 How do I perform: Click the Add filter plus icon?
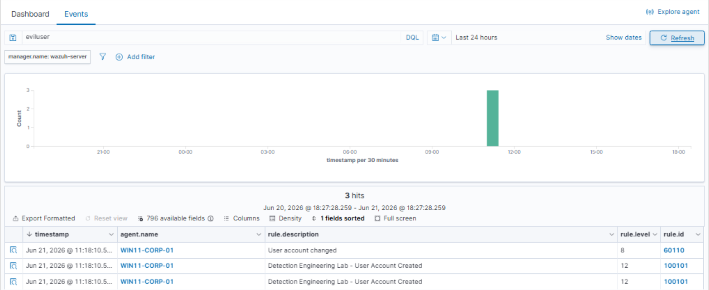(119, 57)
